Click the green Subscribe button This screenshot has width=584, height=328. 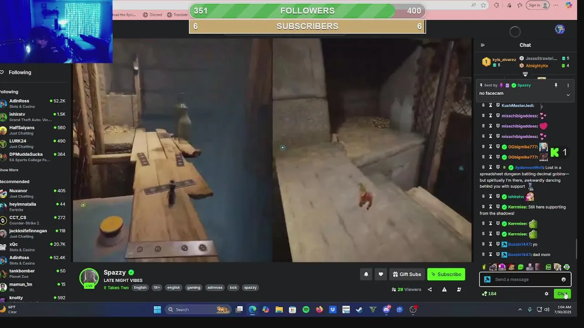pyautogui.click(x=446, y=274)
